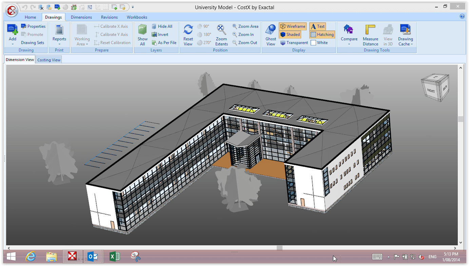Open the Revisions ribbon tab

tap(109, 17)
